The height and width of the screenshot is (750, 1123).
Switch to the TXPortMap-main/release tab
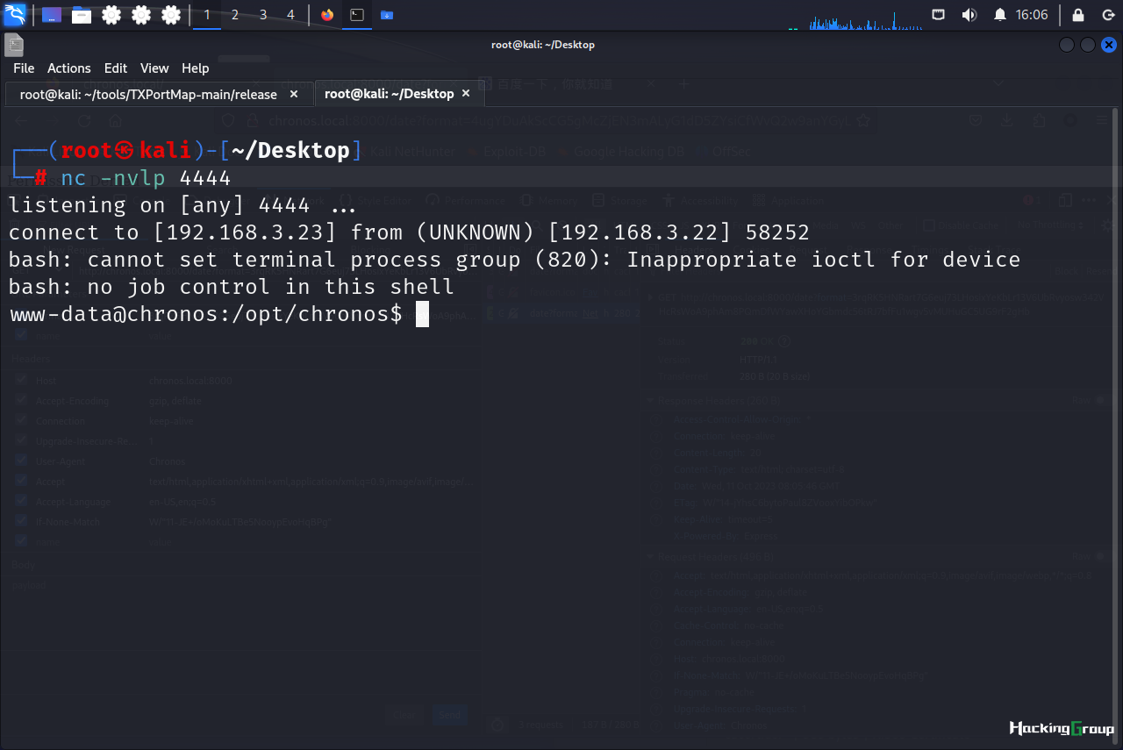tap(148, 94)
